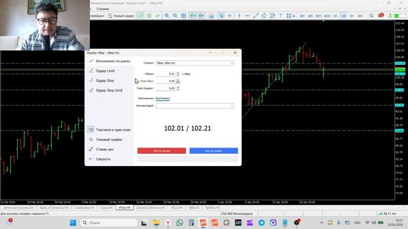Click the Объем volume input field
This screenshot has width=408, height=229.
tap(166, 74)
